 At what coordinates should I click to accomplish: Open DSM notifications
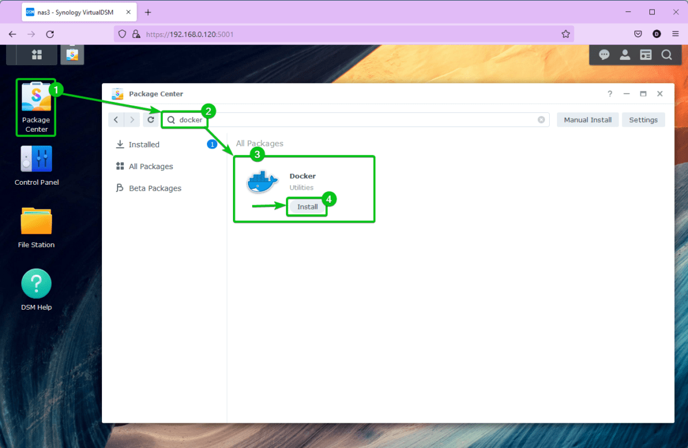tap(604, 54)
